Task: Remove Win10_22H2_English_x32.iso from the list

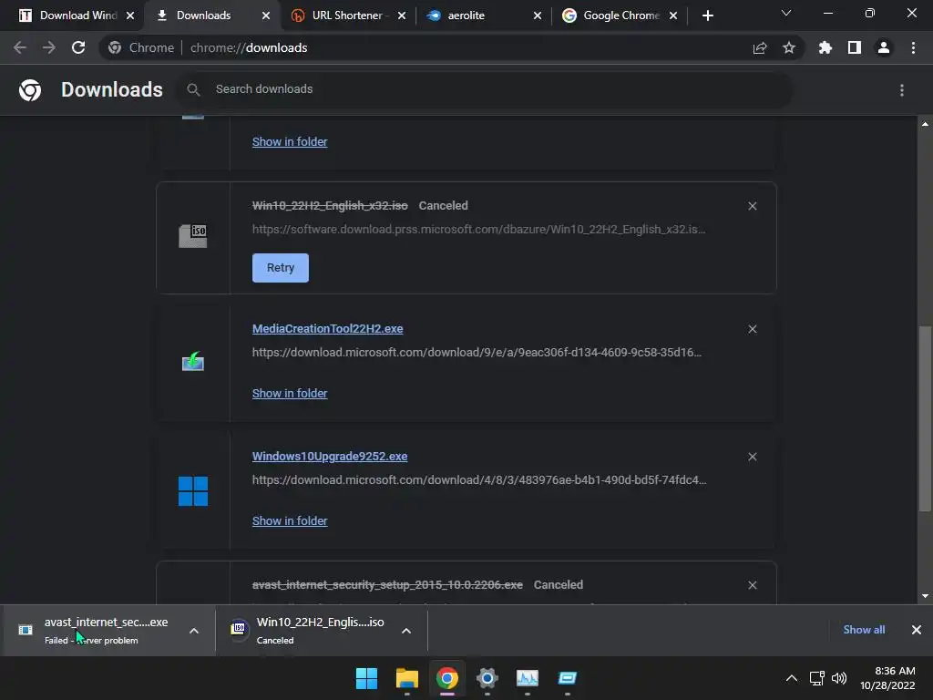Action: click(x=752, y=206)
